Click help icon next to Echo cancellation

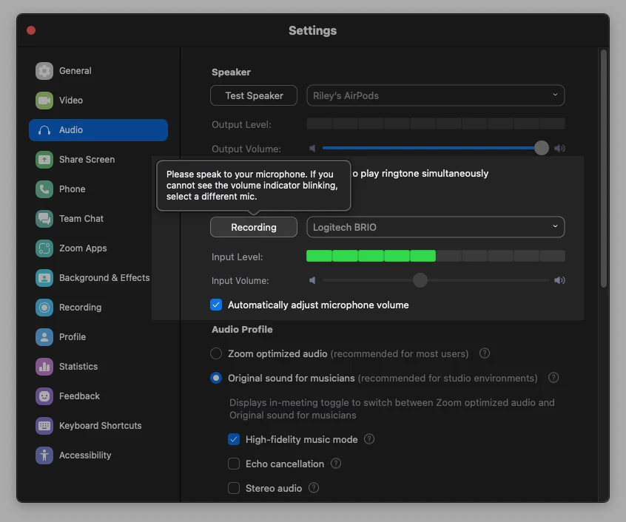click(336, 464)
